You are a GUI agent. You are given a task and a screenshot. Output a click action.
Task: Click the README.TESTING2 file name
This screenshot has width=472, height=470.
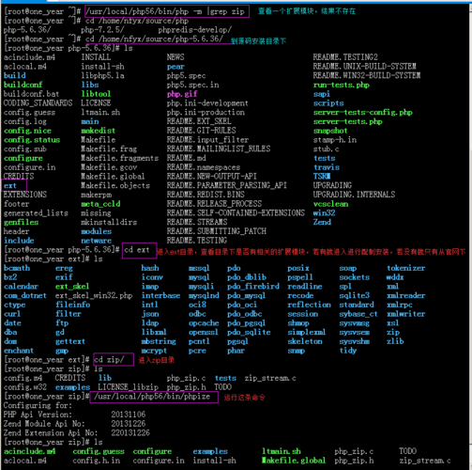pos(345,57)
